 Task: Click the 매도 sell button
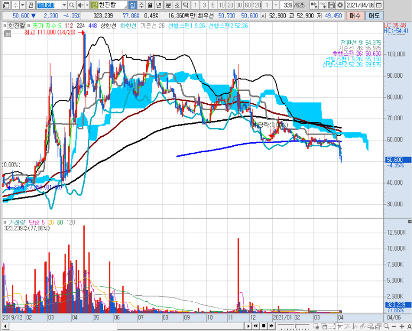[x=374, y=16]
